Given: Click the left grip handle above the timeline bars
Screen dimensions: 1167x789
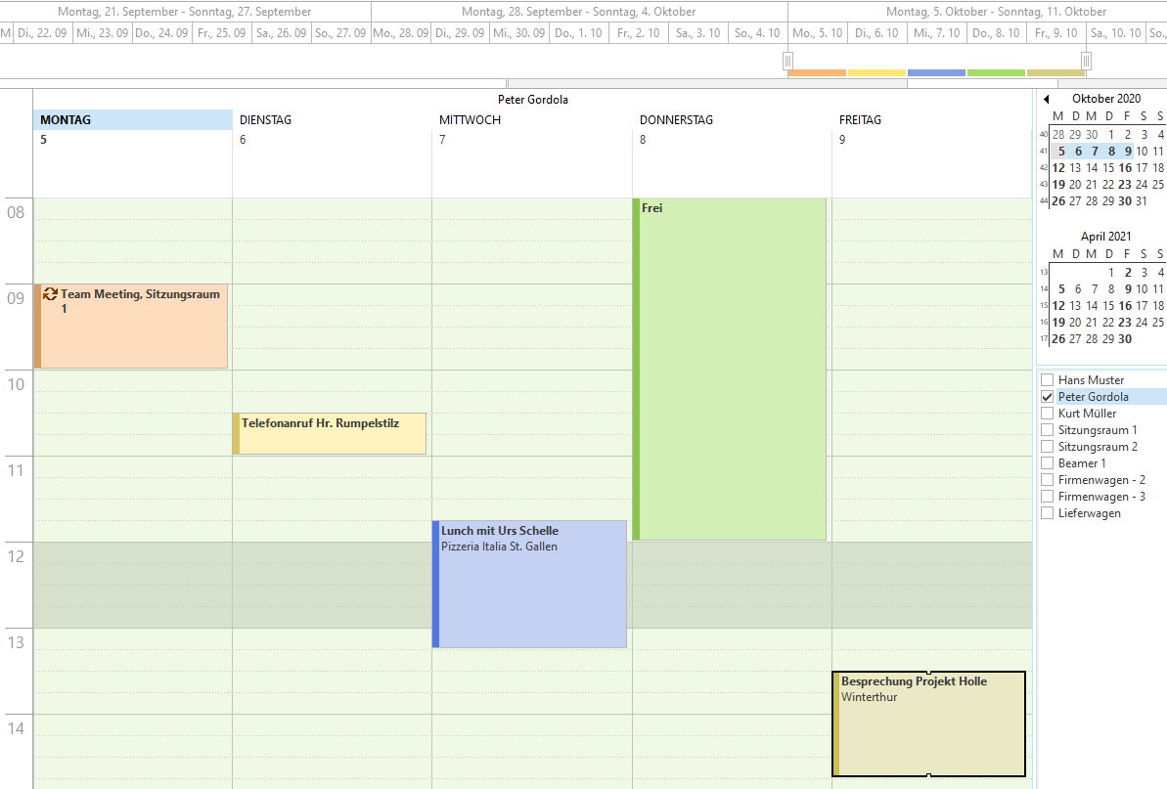Looking at the screenshot, I should pos(787,62).
